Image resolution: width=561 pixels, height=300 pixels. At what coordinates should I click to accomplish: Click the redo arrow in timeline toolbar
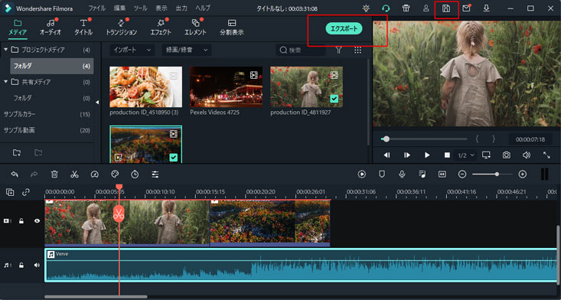[34, 174]
